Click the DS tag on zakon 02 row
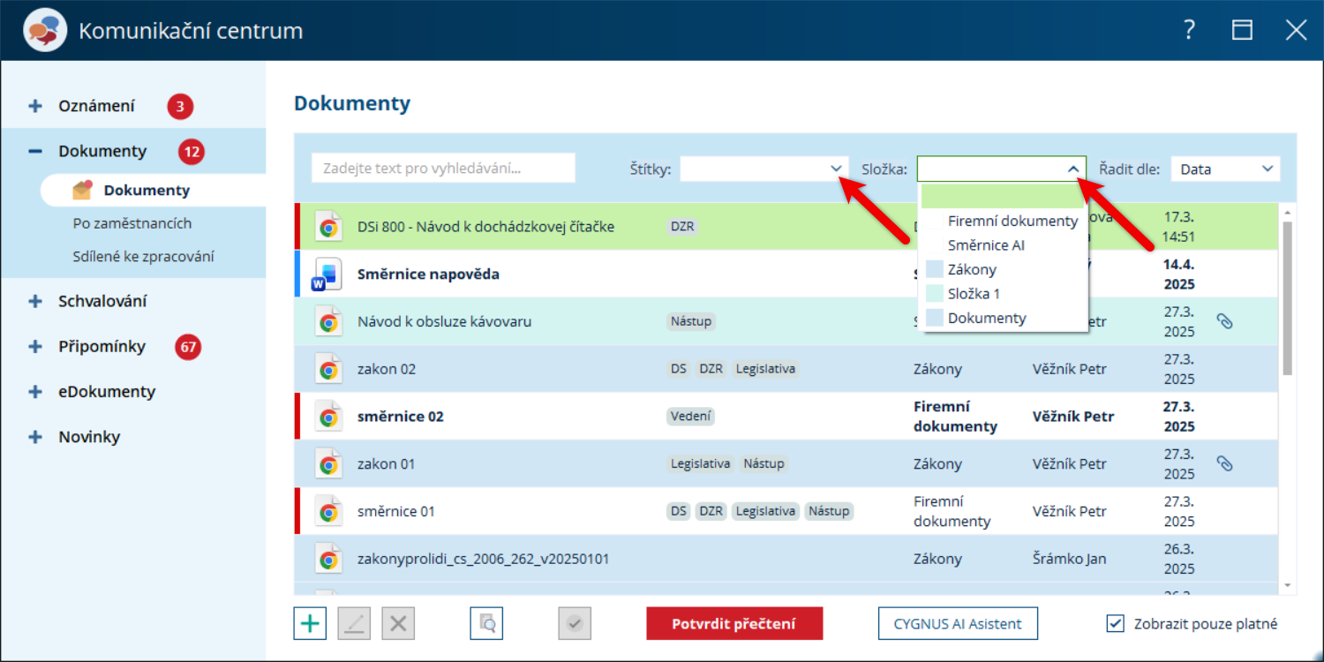The width and height of the screenshot is (1324, 662). click(679, 369)
